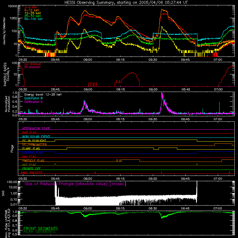Select the '6-12 keV' legend label
The image size is (238, 238).
(32, 10)
